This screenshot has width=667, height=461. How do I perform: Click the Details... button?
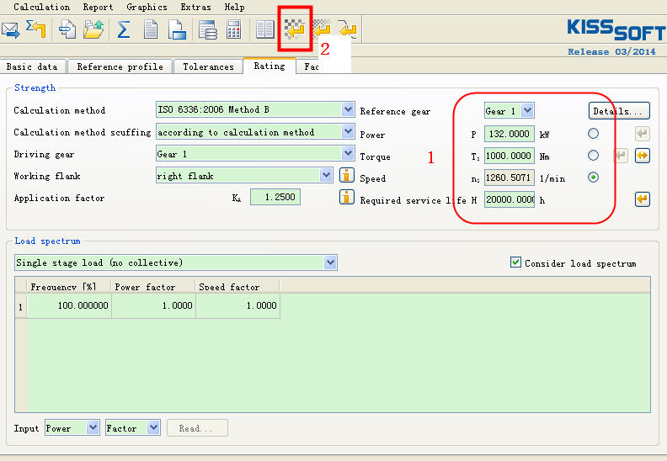point(619,111)
